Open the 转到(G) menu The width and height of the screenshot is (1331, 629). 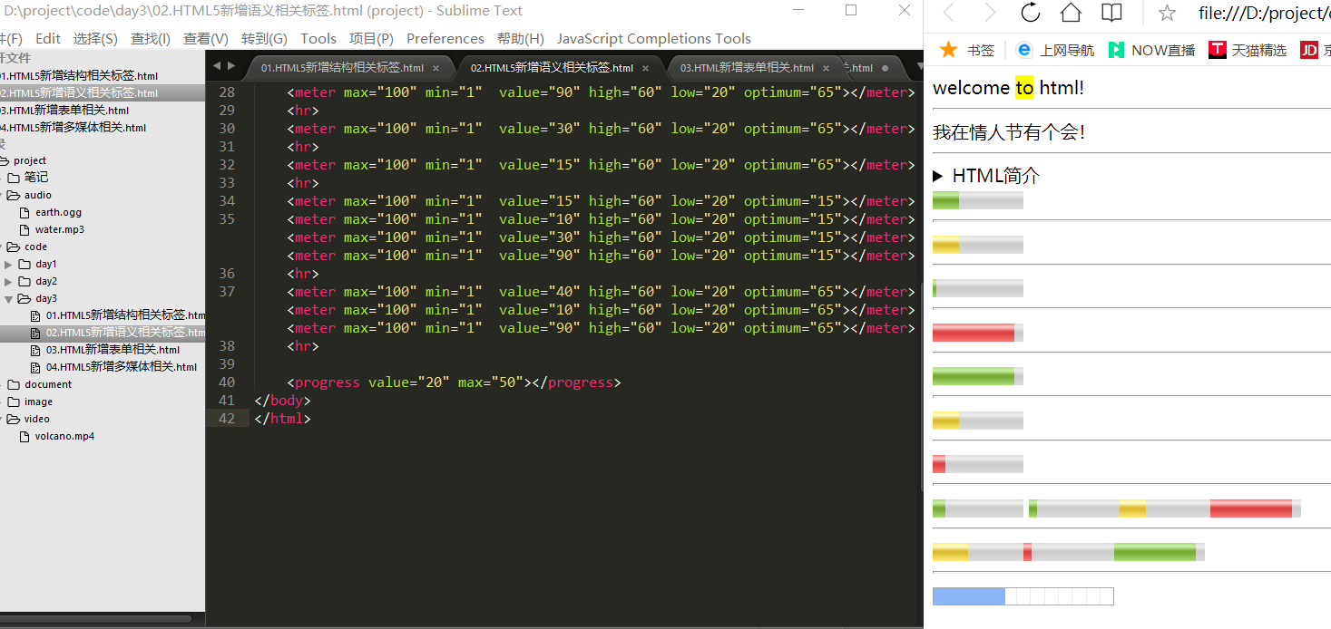pos(264,38)
